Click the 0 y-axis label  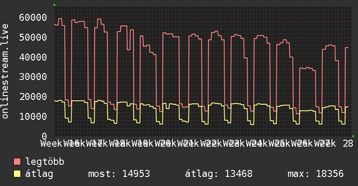(x=44, y=136)
